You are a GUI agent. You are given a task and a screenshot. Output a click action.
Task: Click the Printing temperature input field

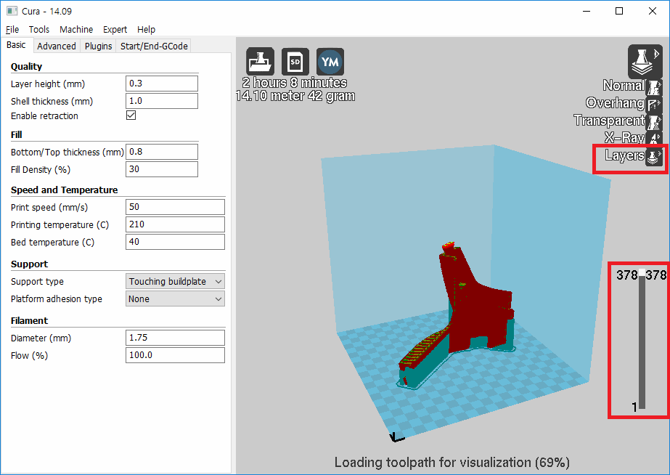(175, 224)
